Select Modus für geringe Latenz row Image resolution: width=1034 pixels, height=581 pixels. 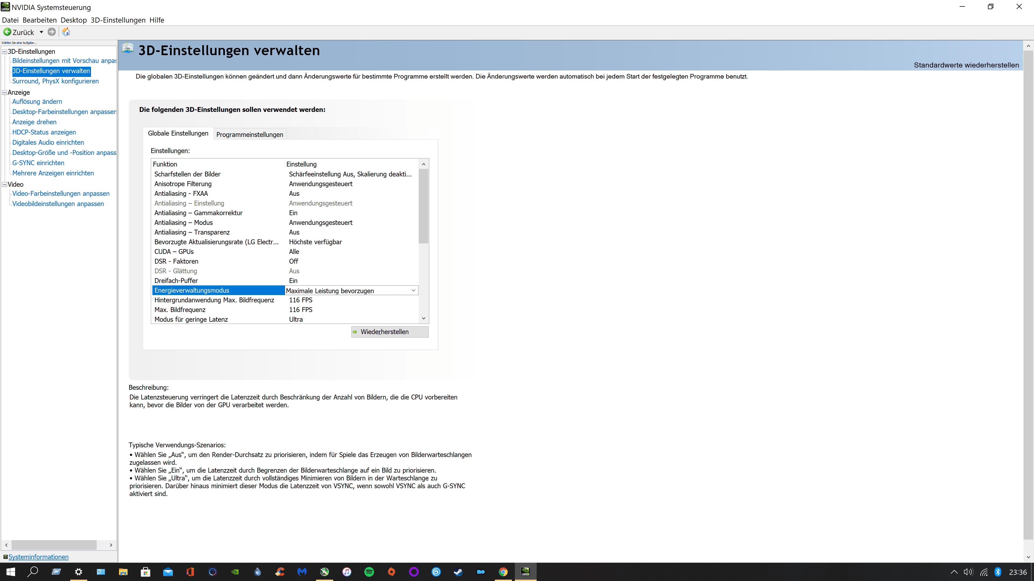coord(285,319)
